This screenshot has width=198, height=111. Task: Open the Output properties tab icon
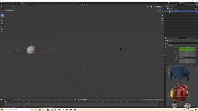pyautogui.click(x=165, y=45)
